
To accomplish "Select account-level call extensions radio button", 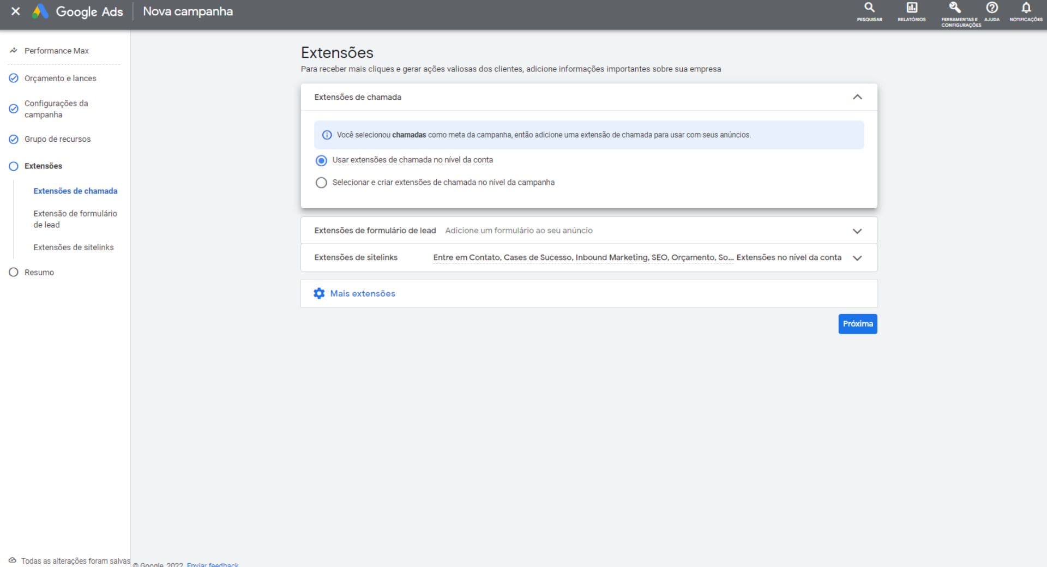I will click(x=321, y=160).
